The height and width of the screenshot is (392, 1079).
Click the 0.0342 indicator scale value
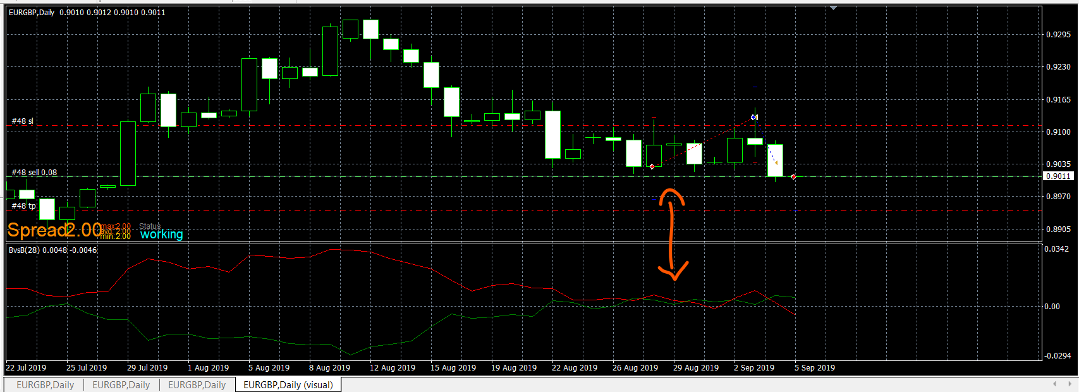pos(1057,249)
